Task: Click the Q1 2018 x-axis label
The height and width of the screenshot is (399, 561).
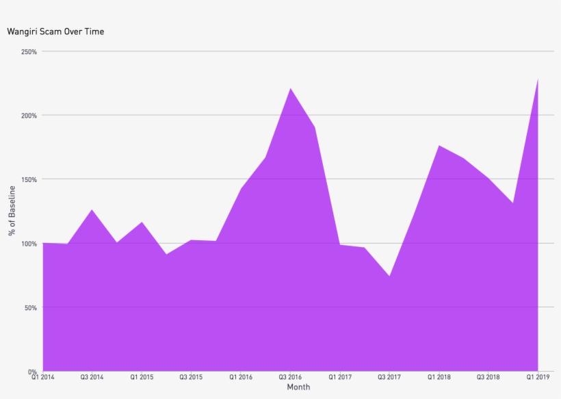Action: tap(439, 377)
